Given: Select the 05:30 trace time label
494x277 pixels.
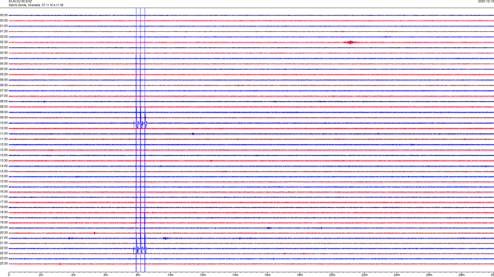Looking at the screenshot, I should tap(4, 74).
